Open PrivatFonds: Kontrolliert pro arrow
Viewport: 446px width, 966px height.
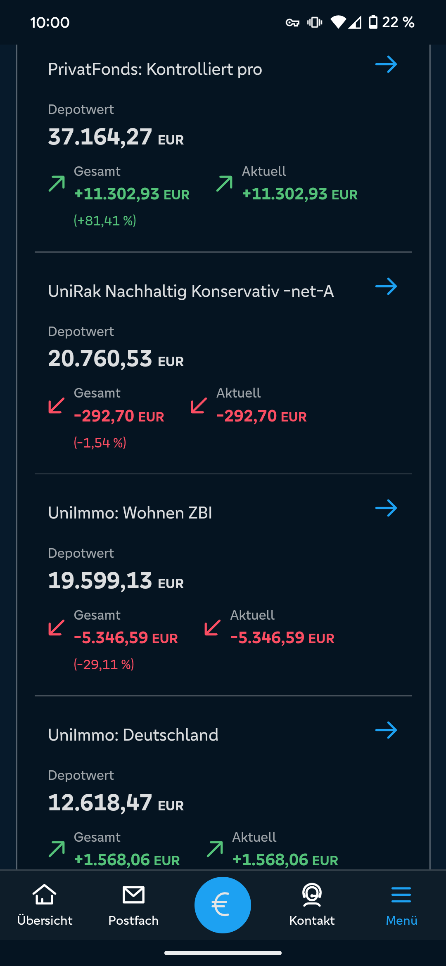386,65
